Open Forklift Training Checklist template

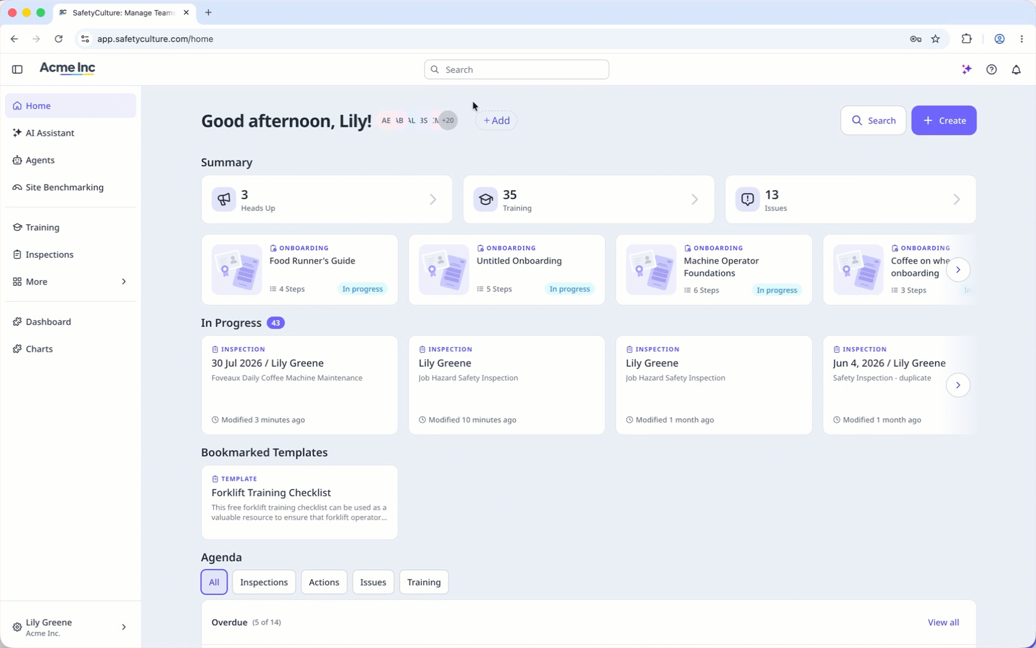click(299, 502)
